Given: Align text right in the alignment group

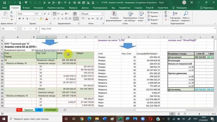Looking at the screenshot, I should [62, 19].
